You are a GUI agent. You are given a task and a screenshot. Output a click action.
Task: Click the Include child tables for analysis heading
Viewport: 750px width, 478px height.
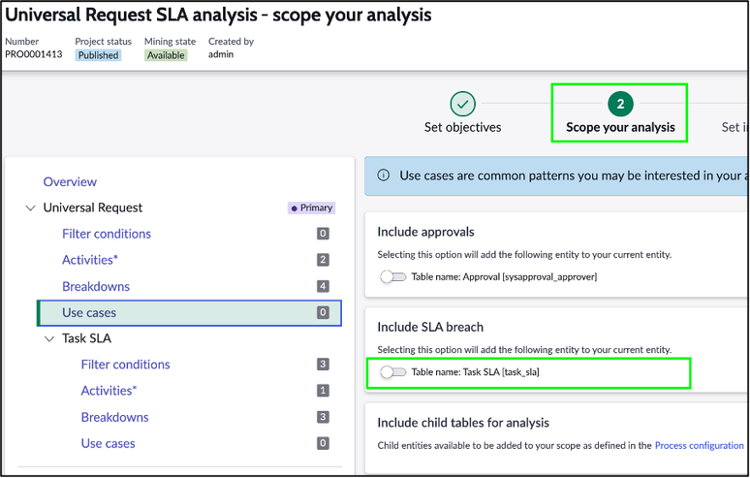[x=463, y=423]
